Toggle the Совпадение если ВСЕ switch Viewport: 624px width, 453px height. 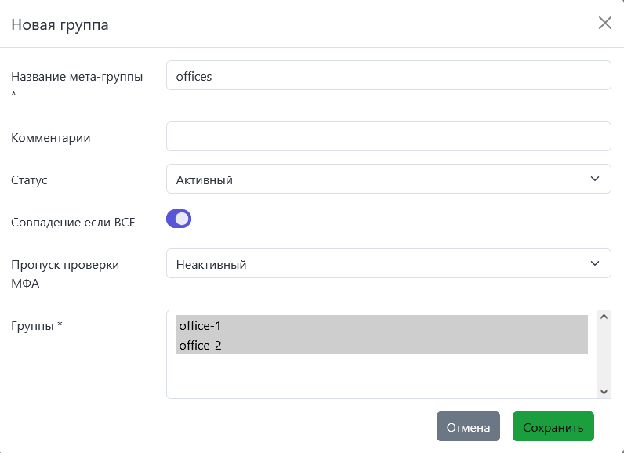tap(179, 219)
